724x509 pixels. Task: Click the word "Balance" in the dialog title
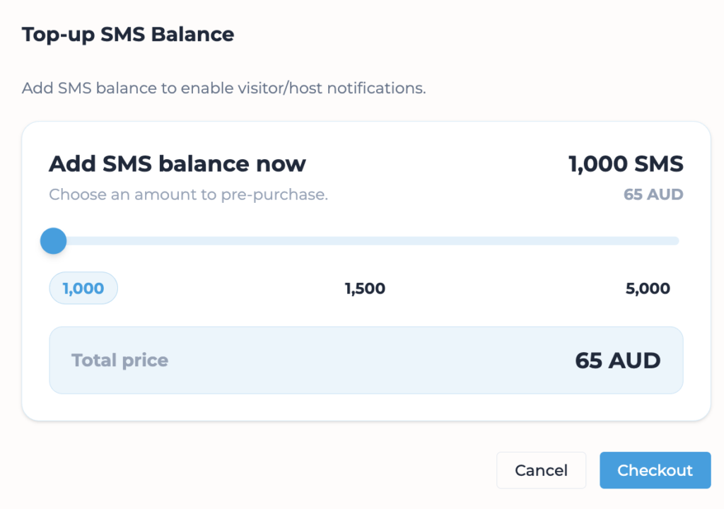click(x=199, y=34)
